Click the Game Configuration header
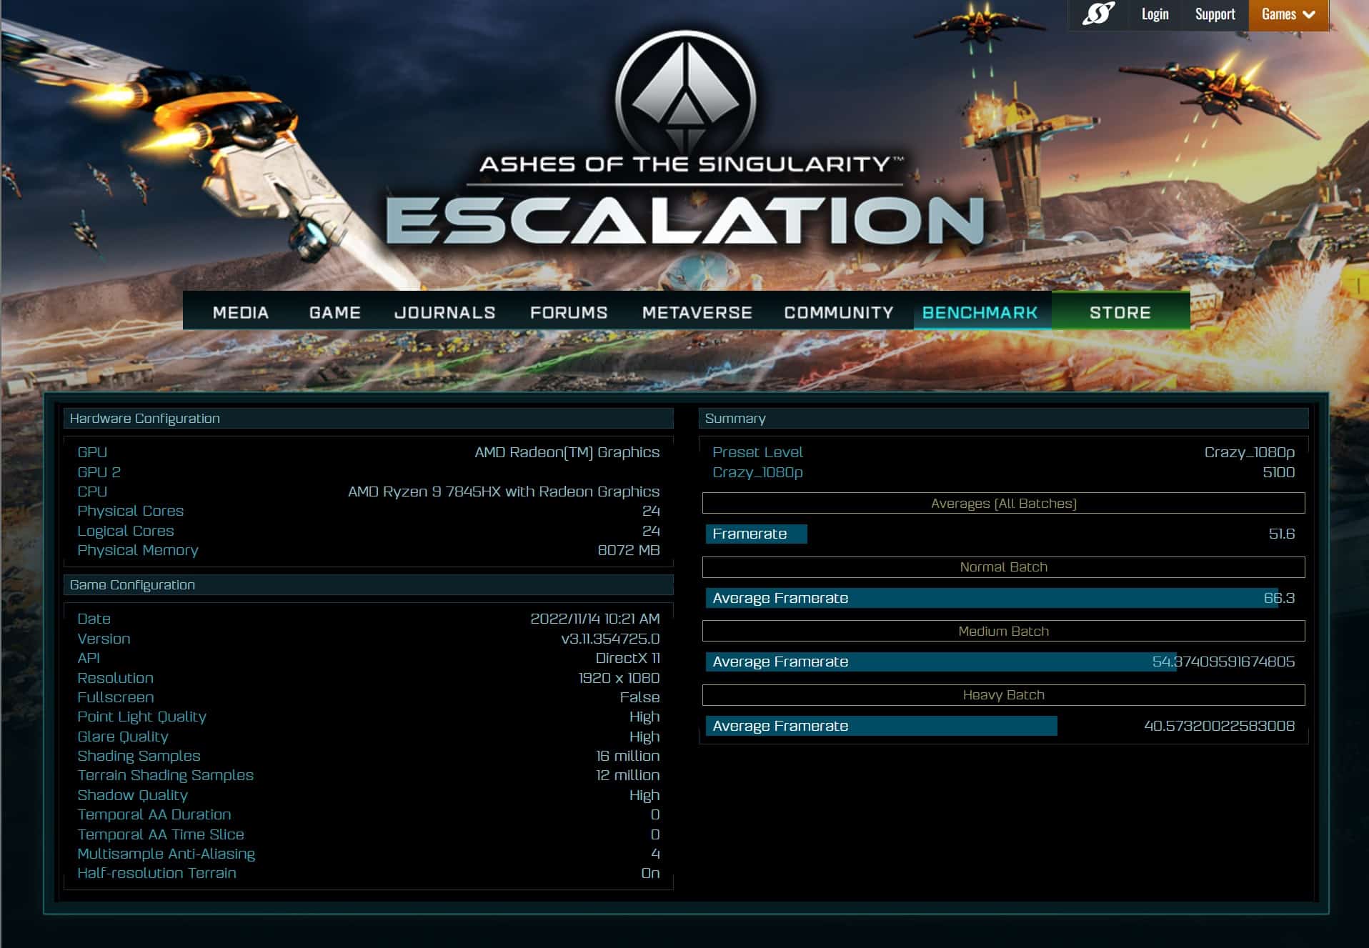Image resolution: width=1369 pixels, height=948 pixels. [x=368, y=584]
